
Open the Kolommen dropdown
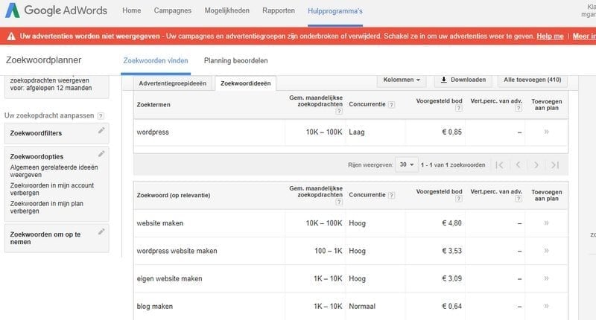pyautogui.click(x=402, y=80)
